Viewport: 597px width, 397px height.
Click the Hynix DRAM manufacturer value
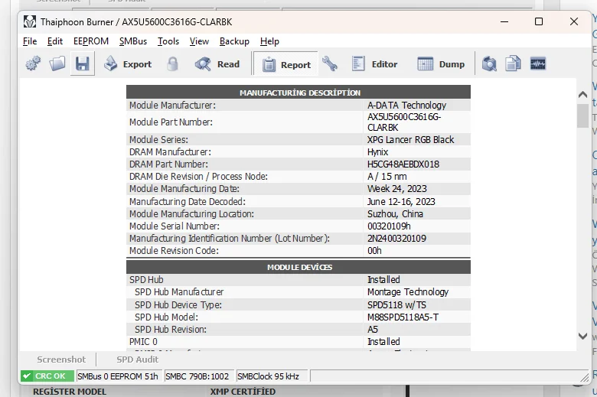click(x=377, y=152)
